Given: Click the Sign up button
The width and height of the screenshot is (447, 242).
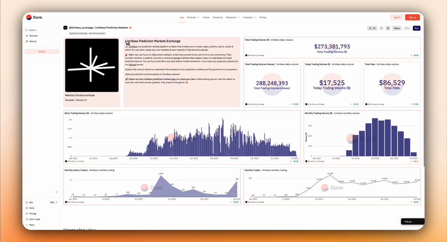Looking at the screenshot, I should [x=412, y=17].
